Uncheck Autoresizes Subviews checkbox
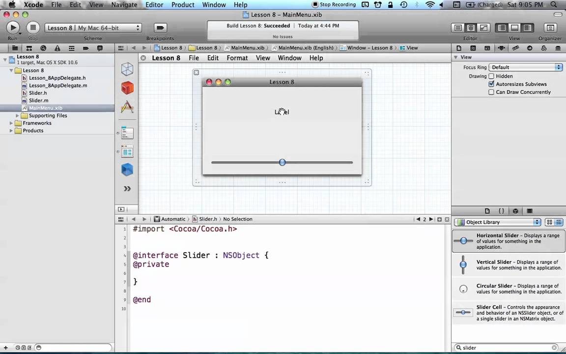This screenshot has height=354, width=566. (491, 84)
